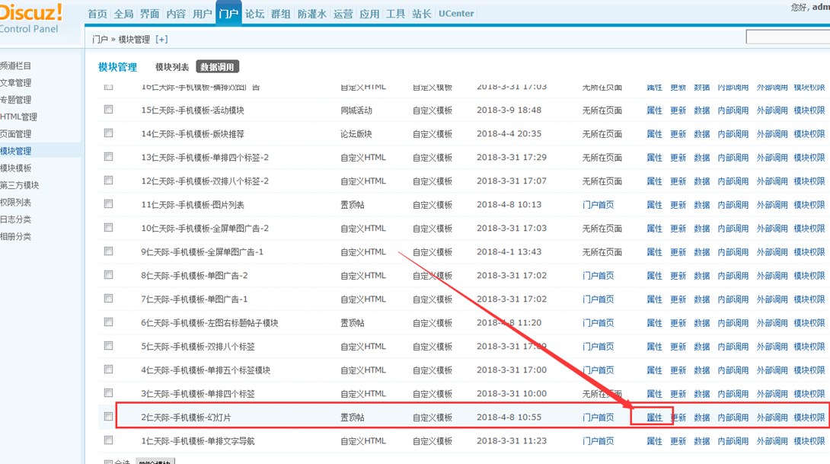
Task: Check the box for 9仁天际 全屏单图广告-1
Action: point(109,251)
